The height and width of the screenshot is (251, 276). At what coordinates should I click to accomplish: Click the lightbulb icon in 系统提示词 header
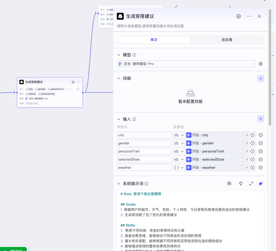click(241, 184)
